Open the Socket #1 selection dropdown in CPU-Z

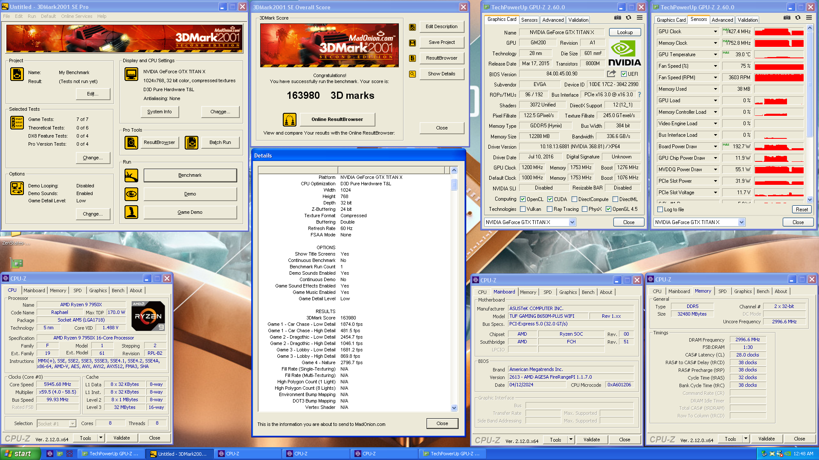[x=73, y=424]
